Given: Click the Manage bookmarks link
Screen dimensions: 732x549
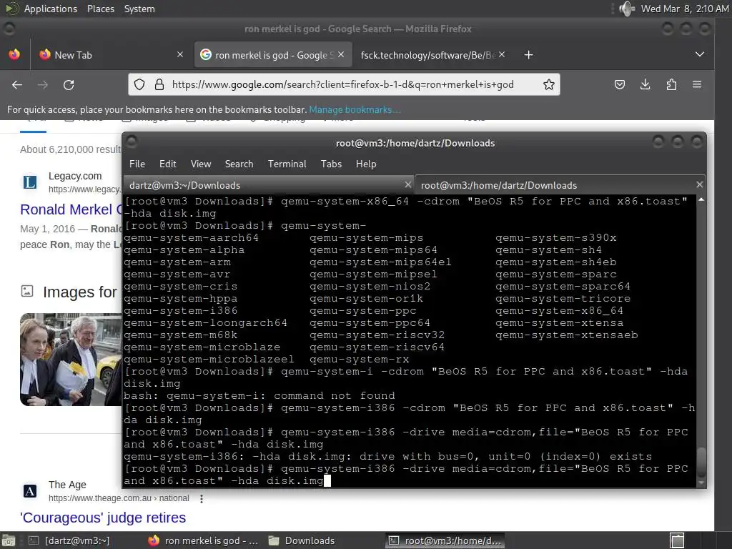Looking at the screenshot, I should tap(355, 109).
